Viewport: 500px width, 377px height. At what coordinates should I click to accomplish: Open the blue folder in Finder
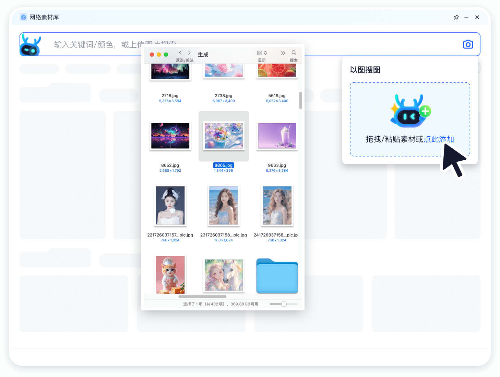coord(277,276)
